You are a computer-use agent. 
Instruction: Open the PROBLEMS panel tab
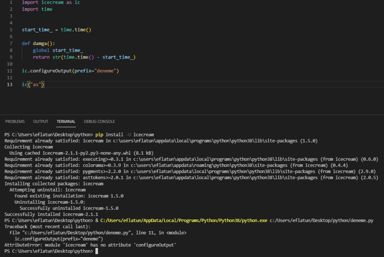(15, 121)
